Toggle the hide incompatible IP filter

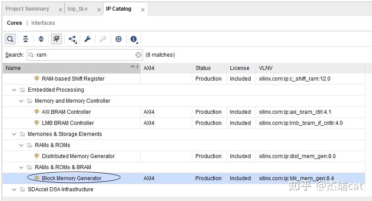point(57,39)
